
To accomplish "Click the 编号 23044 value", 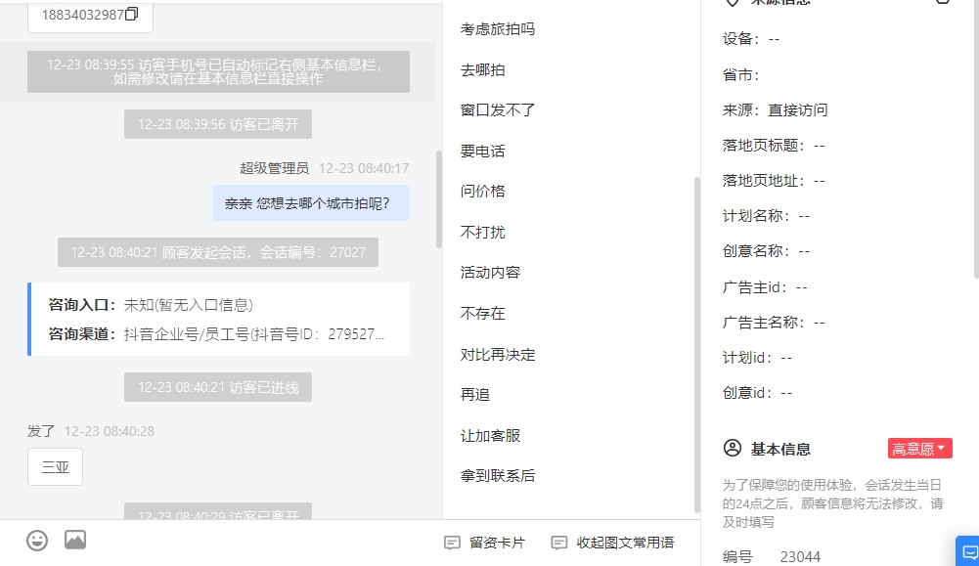I will coord(800,556).
